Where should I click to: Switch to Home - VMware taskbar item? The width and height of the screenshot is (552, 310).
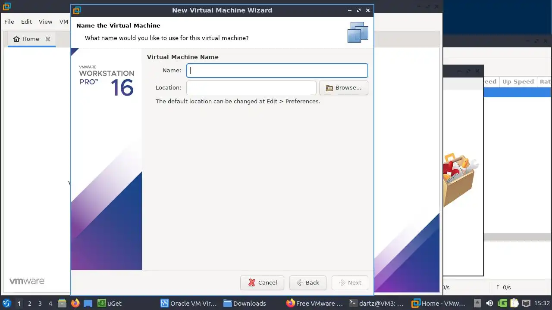click(x=439, y=304)
